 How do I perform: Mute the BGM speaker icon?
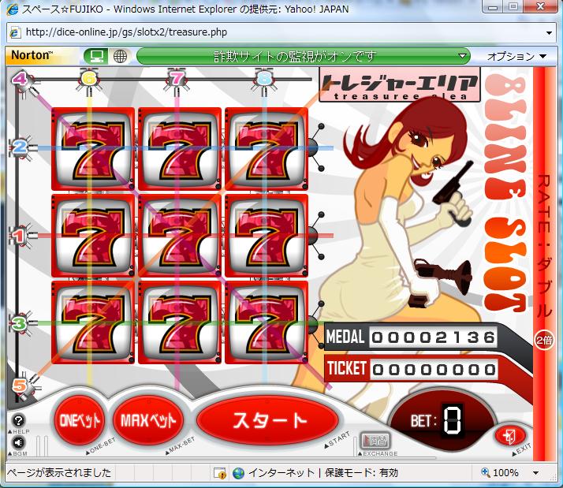(x=19, y=442)
